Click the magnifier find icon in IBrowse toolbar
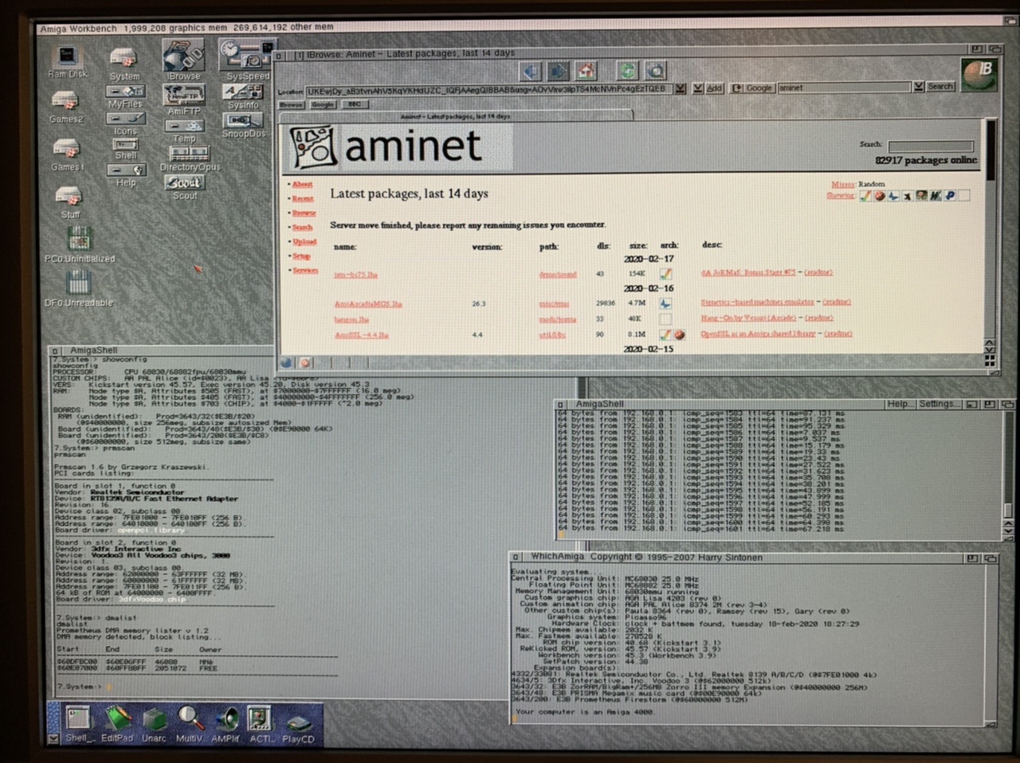 pos(656,71)
